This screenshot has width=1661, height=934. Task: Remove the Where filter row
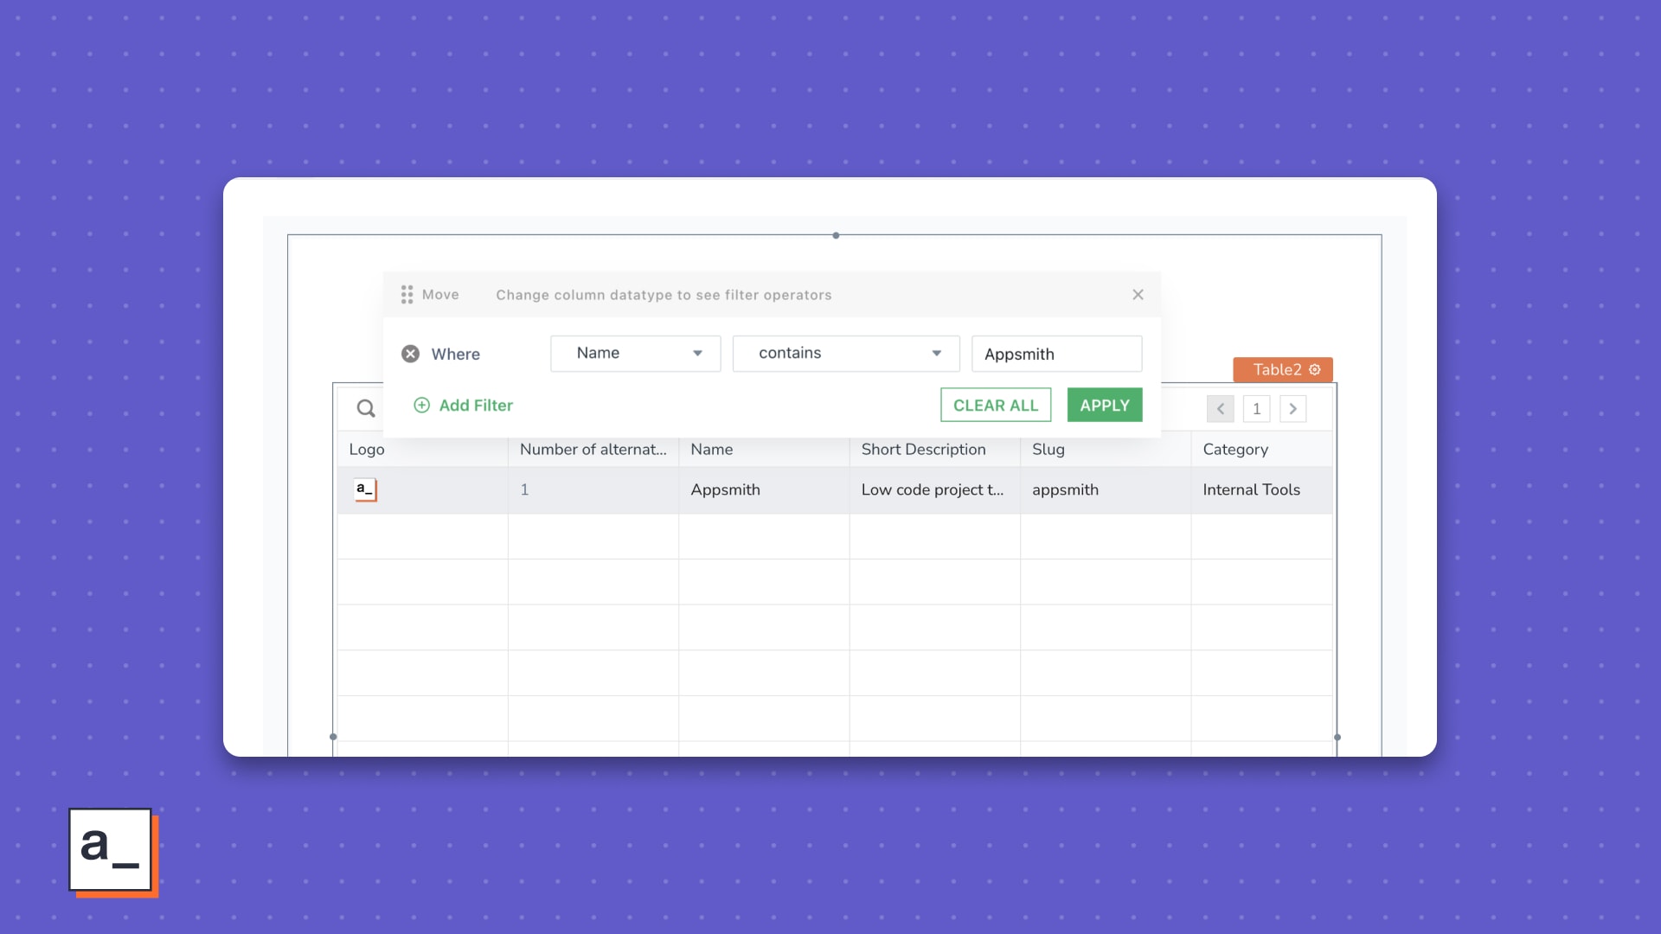(411, 354)
